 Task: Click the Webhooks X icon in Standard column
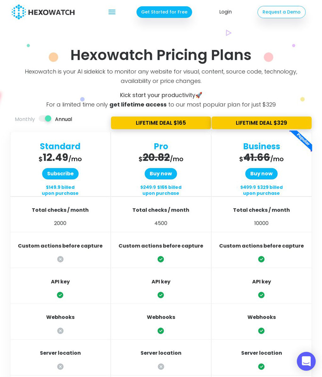pos(60,331)
